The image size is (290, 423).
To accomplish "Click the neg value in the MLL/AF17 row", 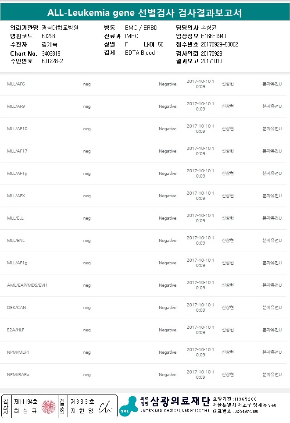I will [x=87, y=151].
